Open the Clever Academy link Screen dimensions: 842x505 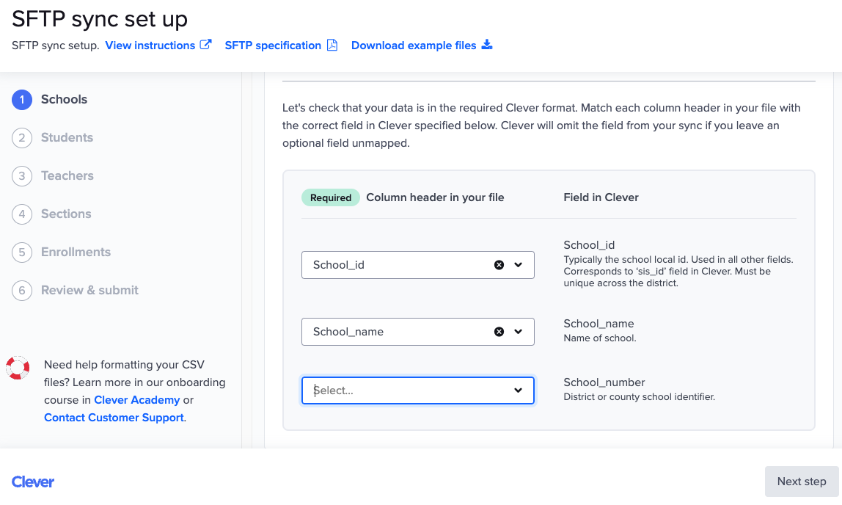tap(137, 399)
